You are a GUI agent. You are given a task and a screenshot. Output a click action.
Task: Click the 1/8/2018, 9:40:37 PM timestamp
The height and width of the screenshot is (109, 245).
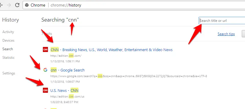tap(64, 102)
